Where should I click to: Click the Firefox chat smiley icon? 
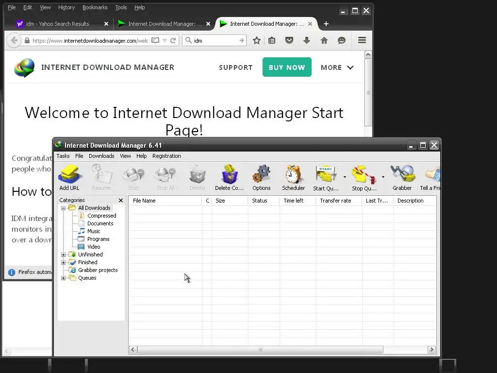coord(341,40)
